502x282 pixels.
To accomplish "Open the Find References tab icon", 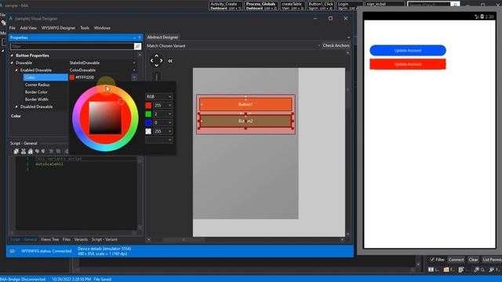I will [492, 269].
